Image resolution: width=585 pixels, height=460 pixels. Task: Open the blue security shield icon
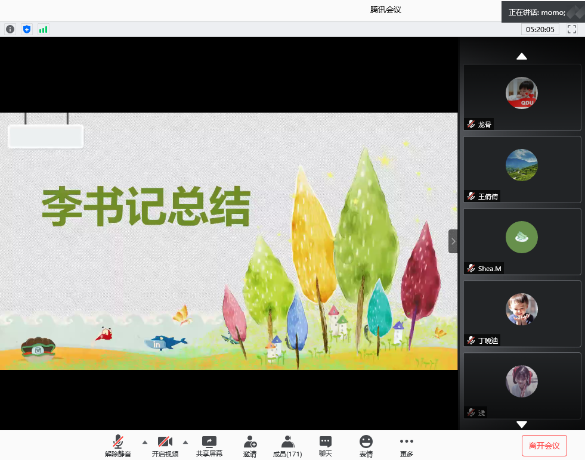[x=26, y=29]
